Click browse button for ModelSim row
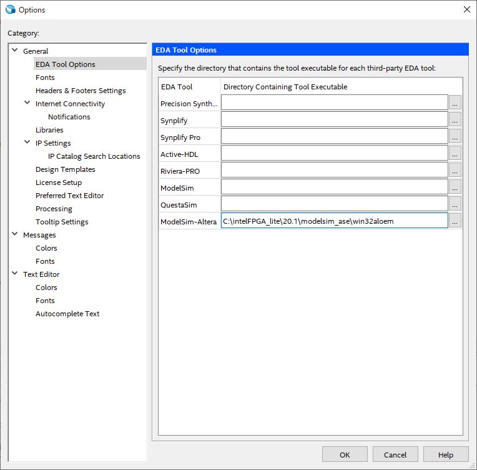The width and height of the screenshot is (477, 470). coord(455,187)
